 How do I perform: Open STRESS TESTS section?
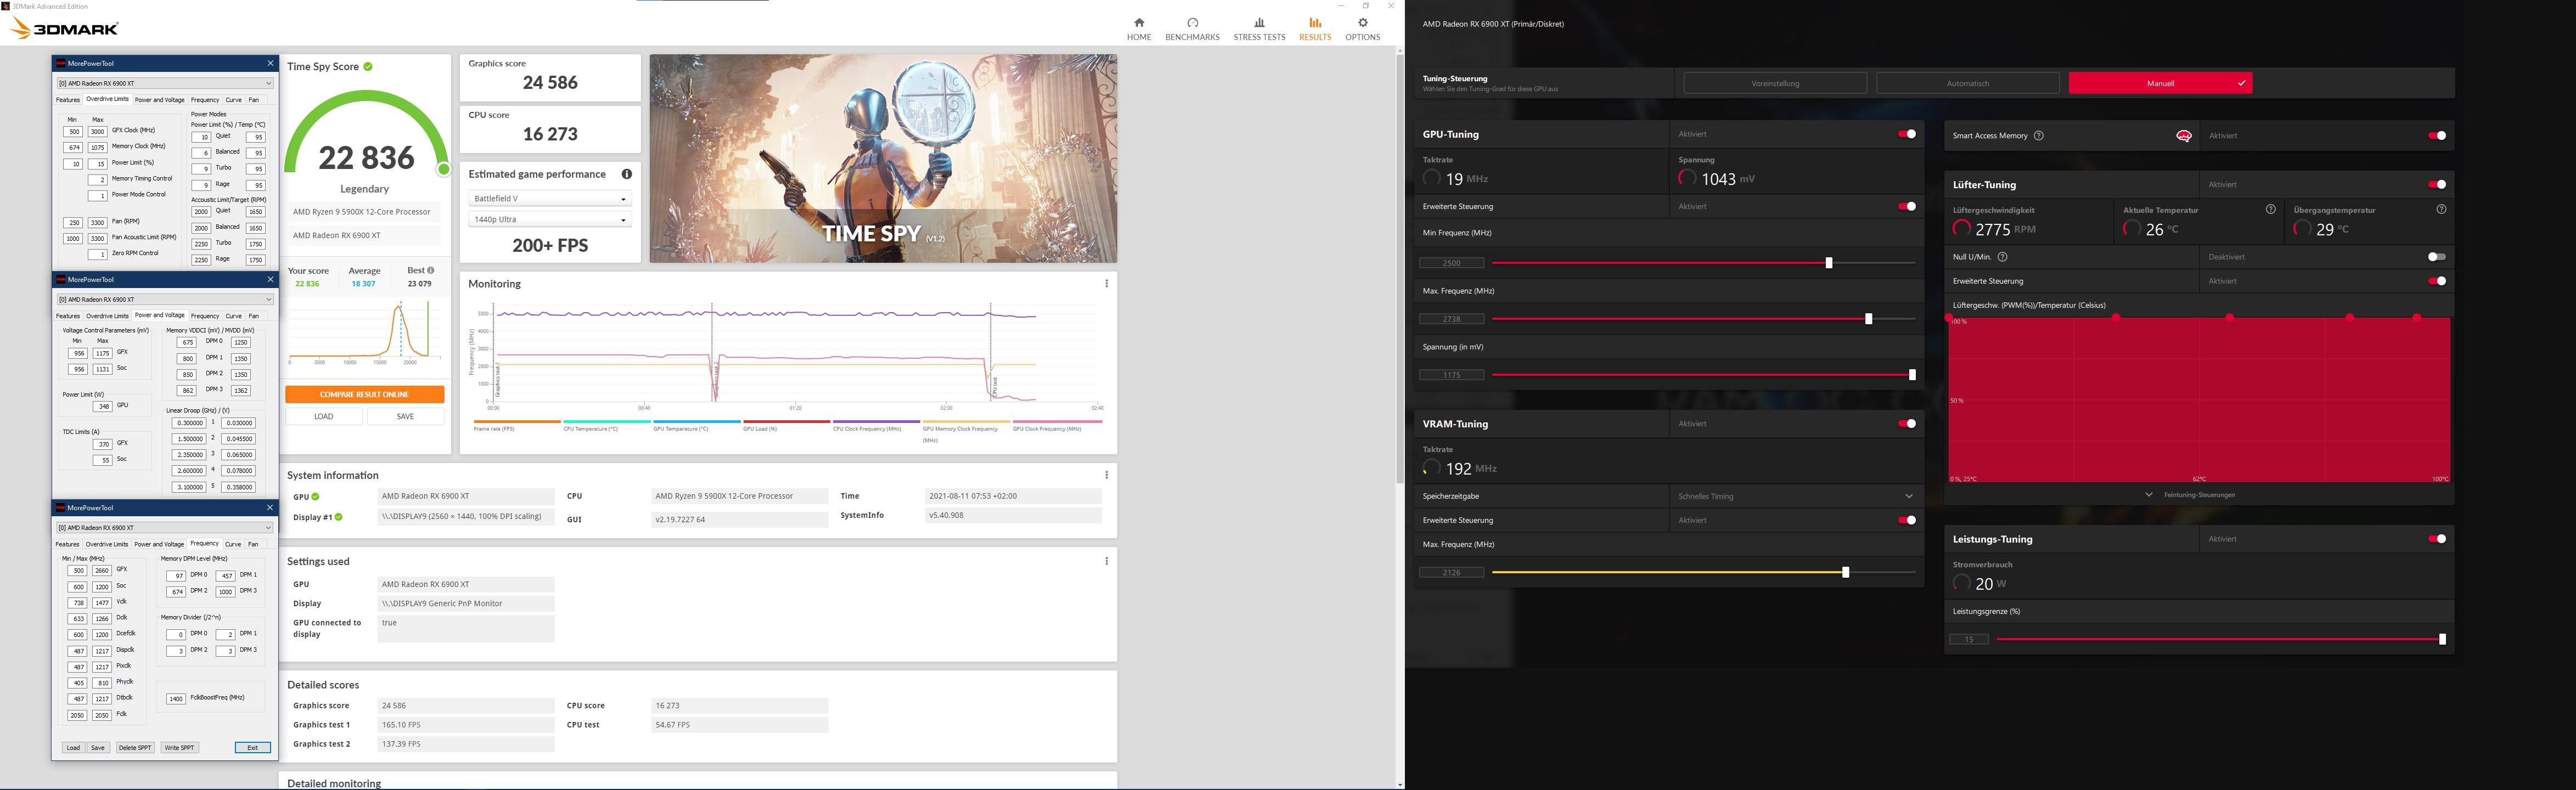[1259, 28]
